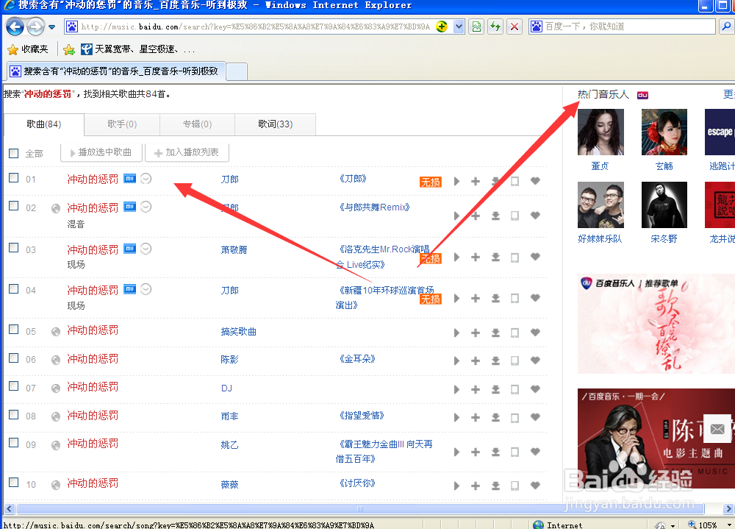This screenshot has width=735, height=529.
Task: Tick the checkbox for song 03
Action: pyautogui.click(x=13, y=248)
